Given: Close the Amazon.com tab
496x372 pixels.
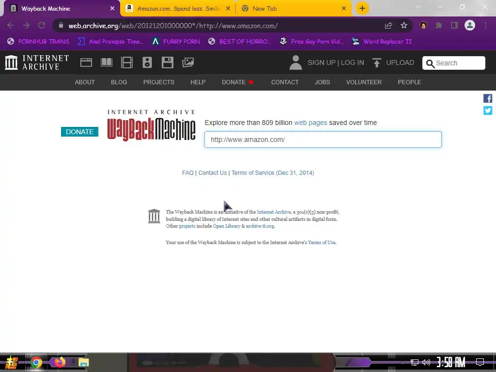Looking at the screenshot, I should pos(228,9).
